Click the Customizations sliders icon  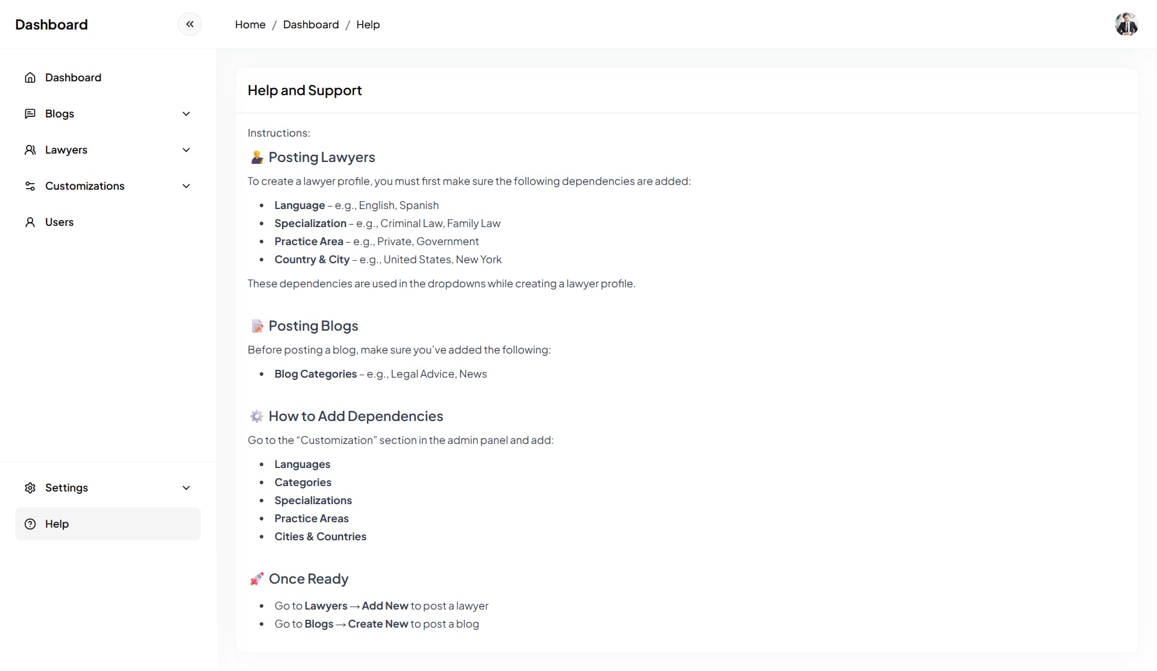click(30, 186)
